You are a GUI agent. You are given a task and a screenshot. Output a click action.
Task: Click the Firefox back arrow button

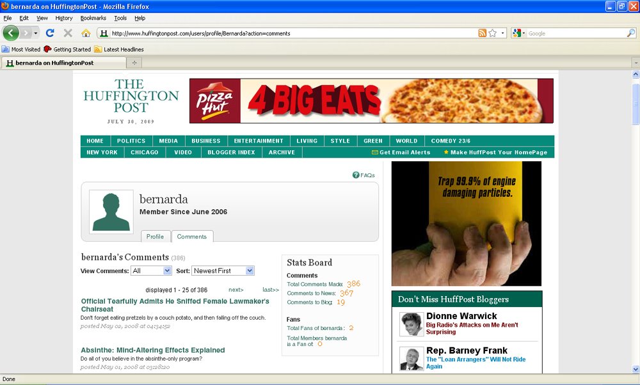(x=11, y=33)
